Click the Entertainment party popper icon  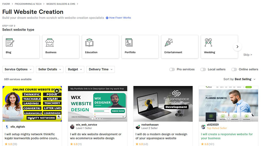(x=169, y=43)
